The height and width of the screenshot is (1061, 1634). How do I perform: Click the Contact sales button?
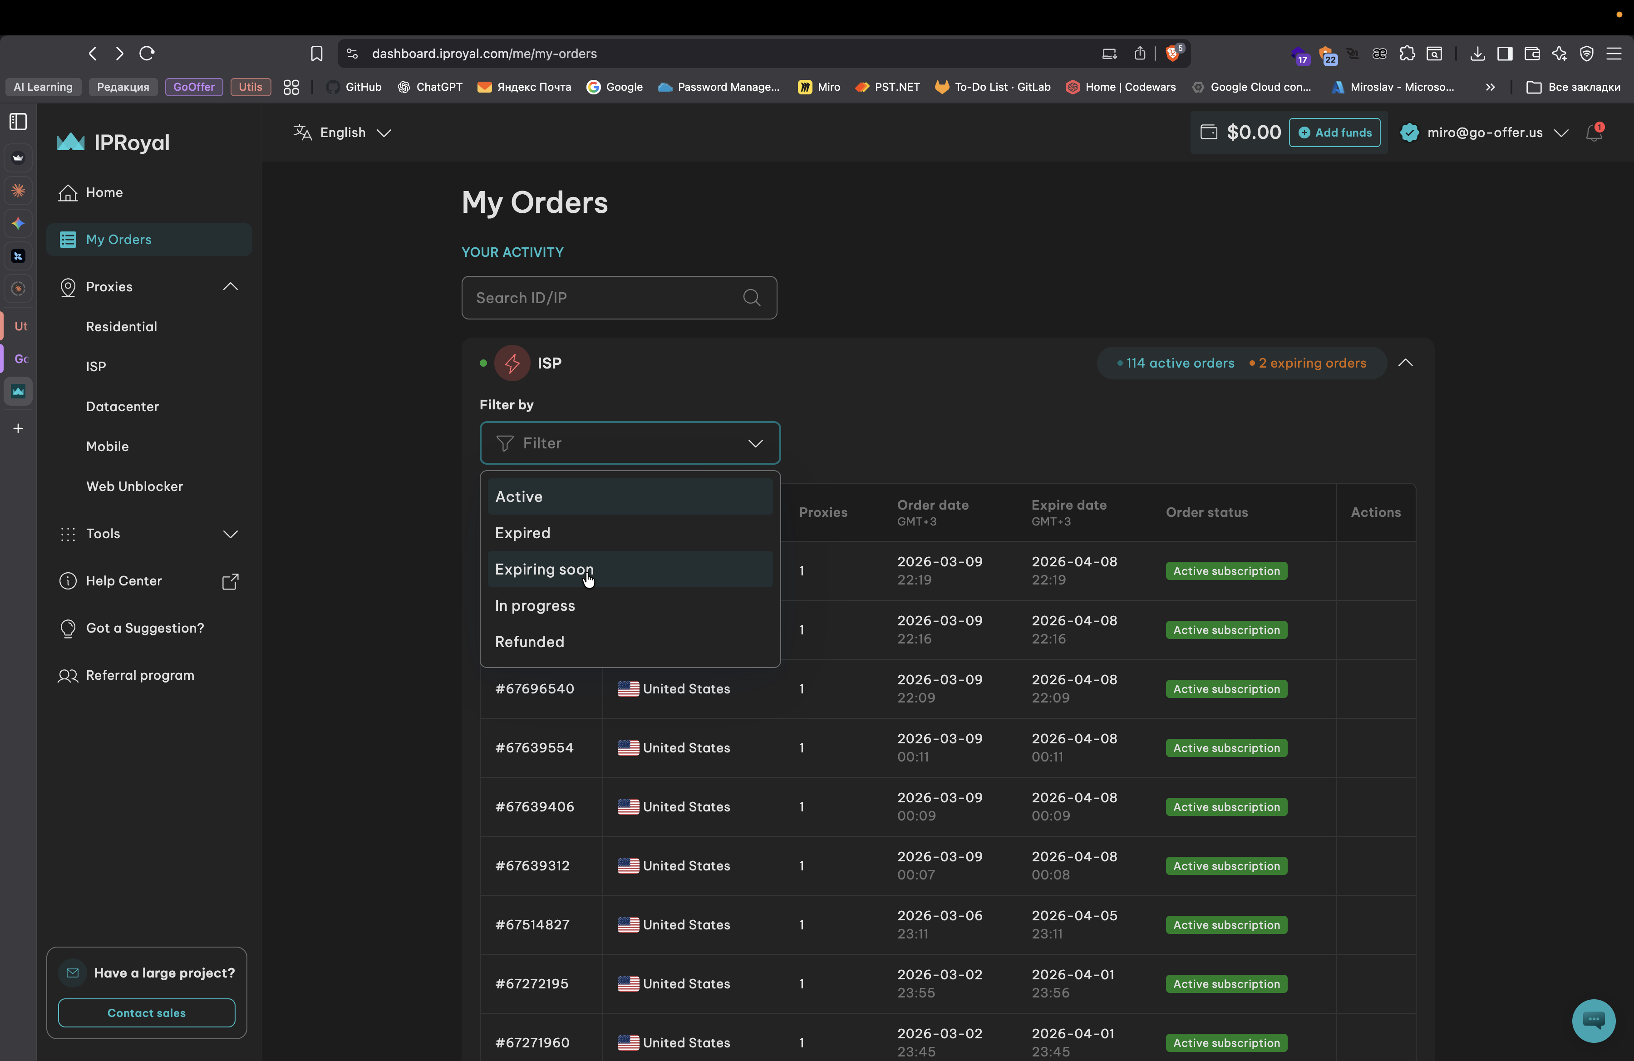pos(146,1013)
